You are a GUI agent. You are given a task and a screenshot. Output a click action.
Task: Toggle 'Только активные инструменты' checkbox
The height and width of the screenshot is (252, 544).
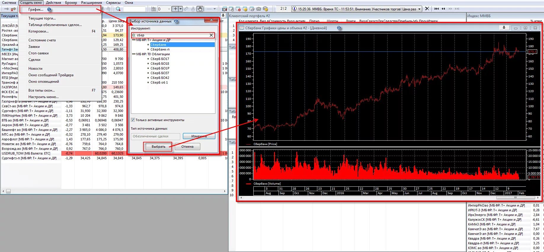coord(133,120)
